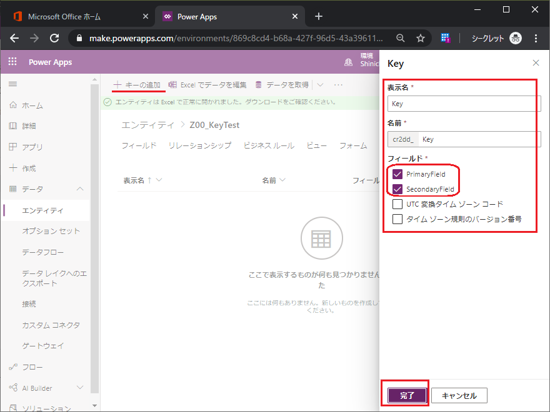Click the display name input field

pos(464,104)
